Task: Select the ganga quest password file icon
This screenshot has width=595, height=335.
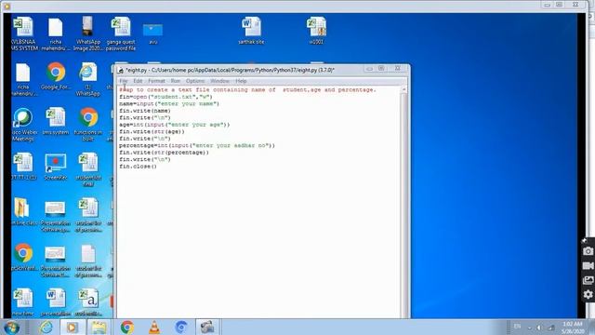Action: pos(121,34)
